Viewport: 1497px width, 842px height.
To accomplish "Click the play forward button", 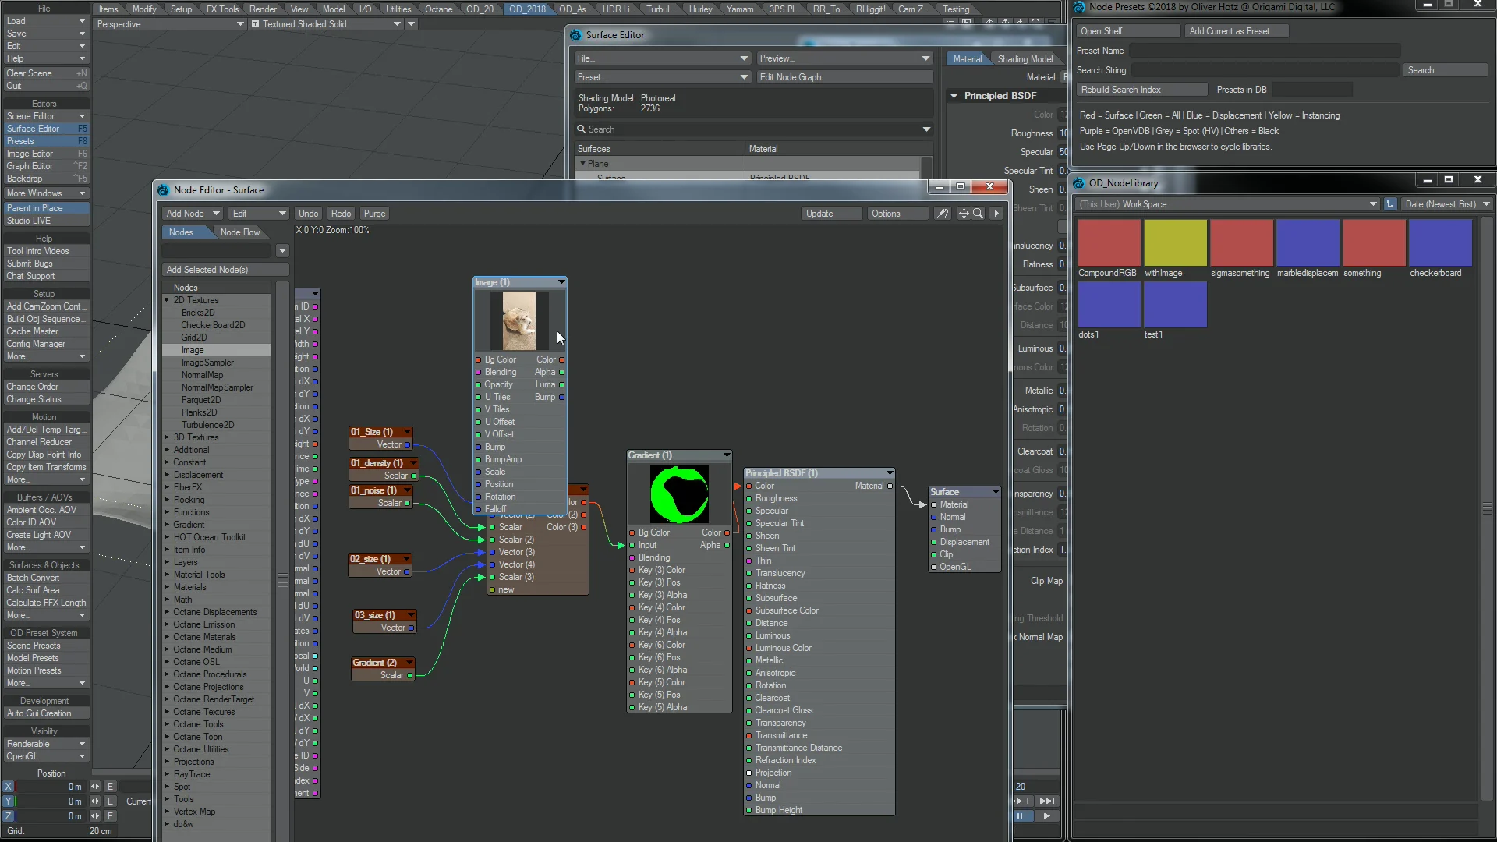I will (x=1046, y=816).
